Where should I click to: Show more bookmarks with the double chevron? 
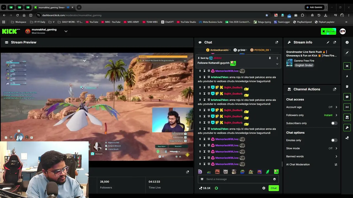click(x=346, y=22)
